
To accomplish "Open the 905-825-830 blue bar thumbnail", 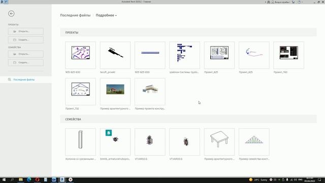I will [150, 55].
